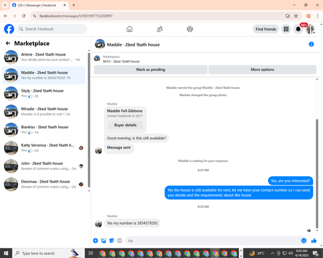Open Skyly 2bed 1bath house conversation
This screenshot has height=258, width=323.
(43, 94)
